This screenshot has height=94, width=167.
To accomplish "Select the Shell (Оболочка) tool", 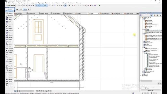I will tap(9, 35).
